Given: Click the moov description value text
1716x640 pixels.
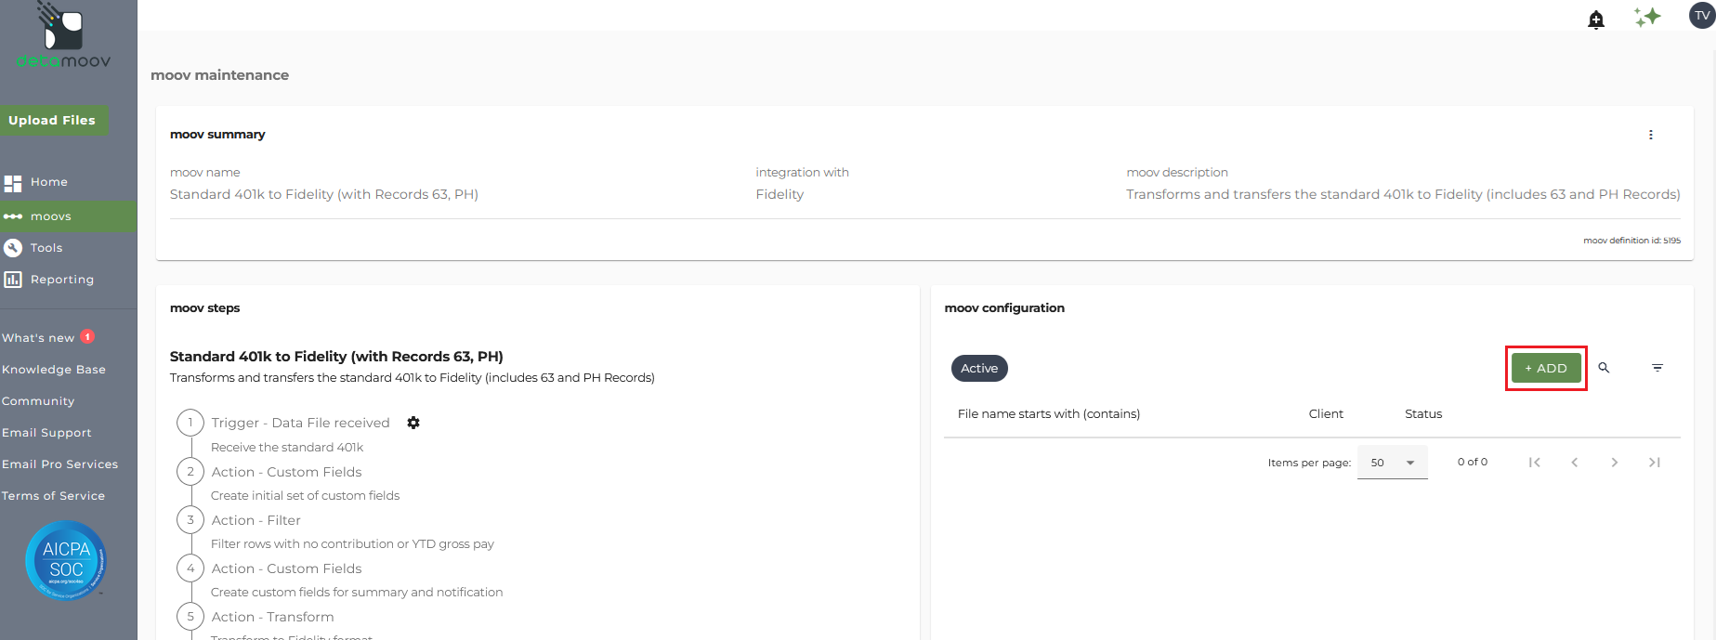Looking at the screenshot, I should click(1403, 194).
